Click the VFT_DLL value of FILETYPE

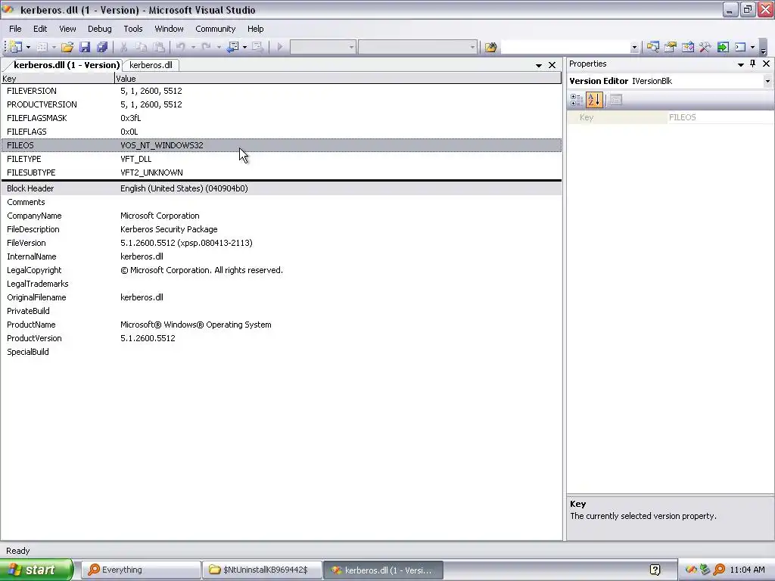136,159
